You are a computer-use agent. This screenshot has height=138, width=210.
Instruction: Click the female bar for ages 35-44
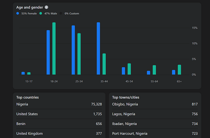pos(98,49)
